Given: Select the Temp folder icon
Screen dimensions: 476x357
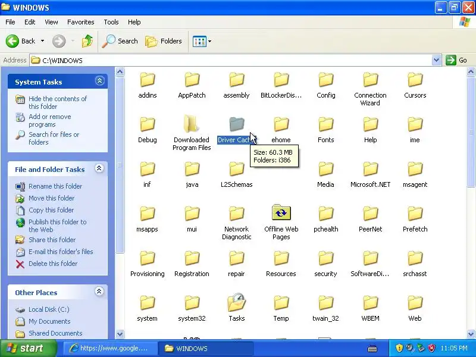Looking at the screenshot, I should [281, 303].
